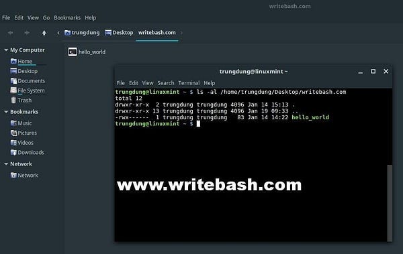Screen dimensions: 403x254
Task: Click the Music folder icon
Action: tap(13, 123)
